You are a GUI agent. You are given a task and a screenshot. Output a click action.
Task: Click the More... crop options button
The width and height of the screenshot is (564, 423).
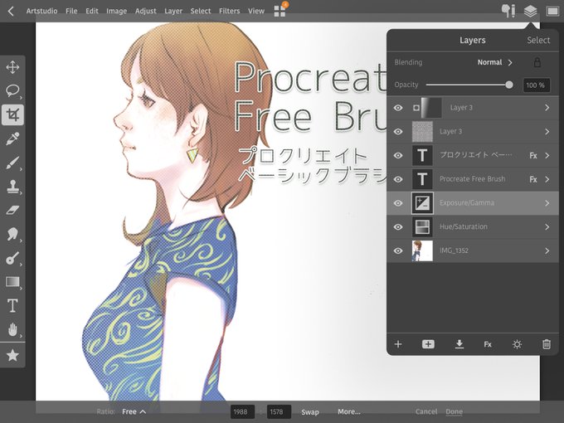click(x=349, y=411)
